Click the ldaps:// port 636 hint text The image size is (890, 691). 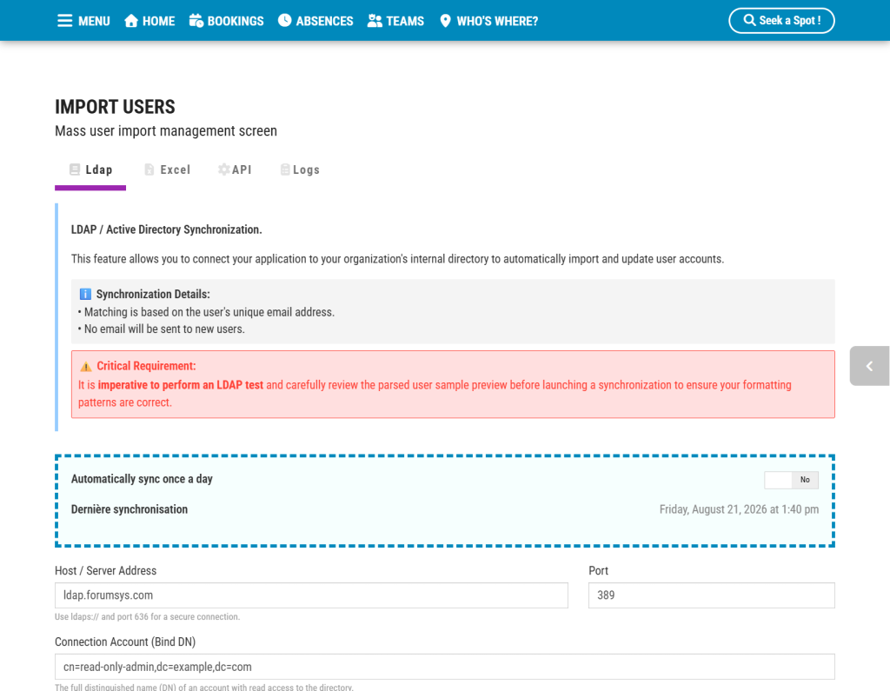tap(148, 616)
